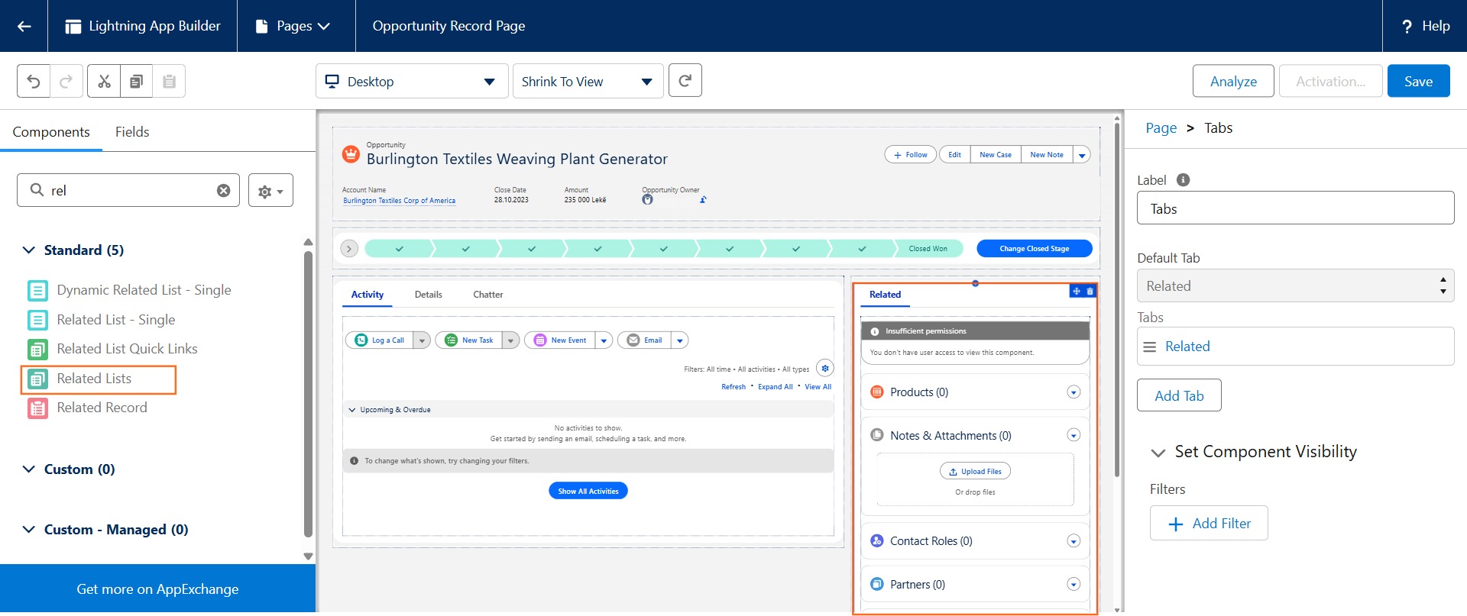
Task: Click the drag handle of Related tab
Action: coord(1149,347)
